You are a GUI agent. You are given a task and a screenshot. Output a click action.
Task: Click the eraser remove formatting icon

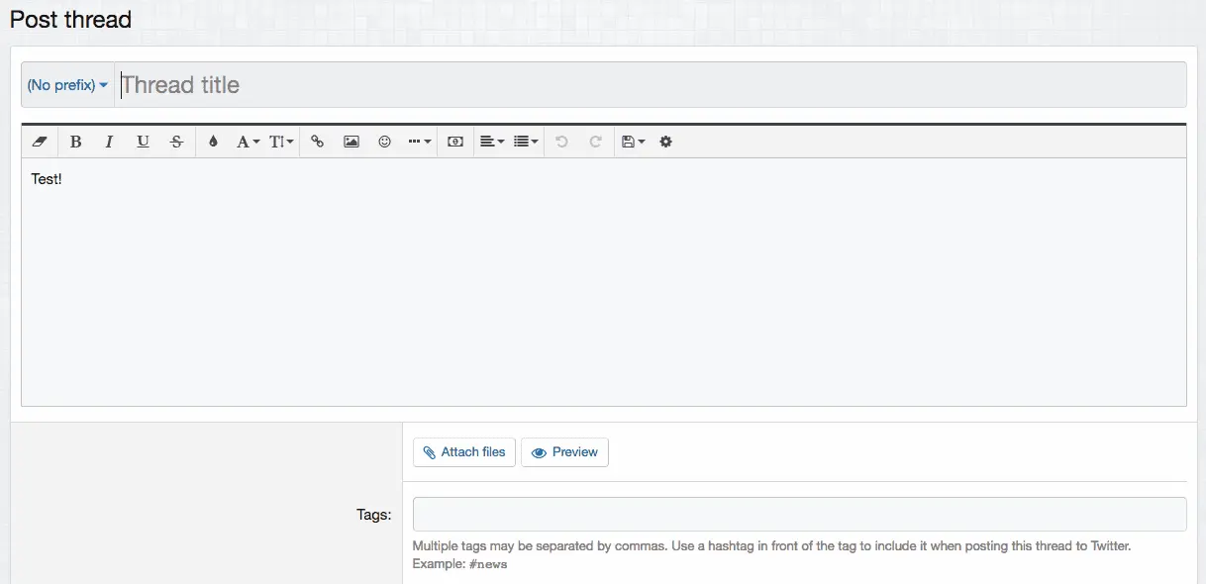[x=40, y=142]
